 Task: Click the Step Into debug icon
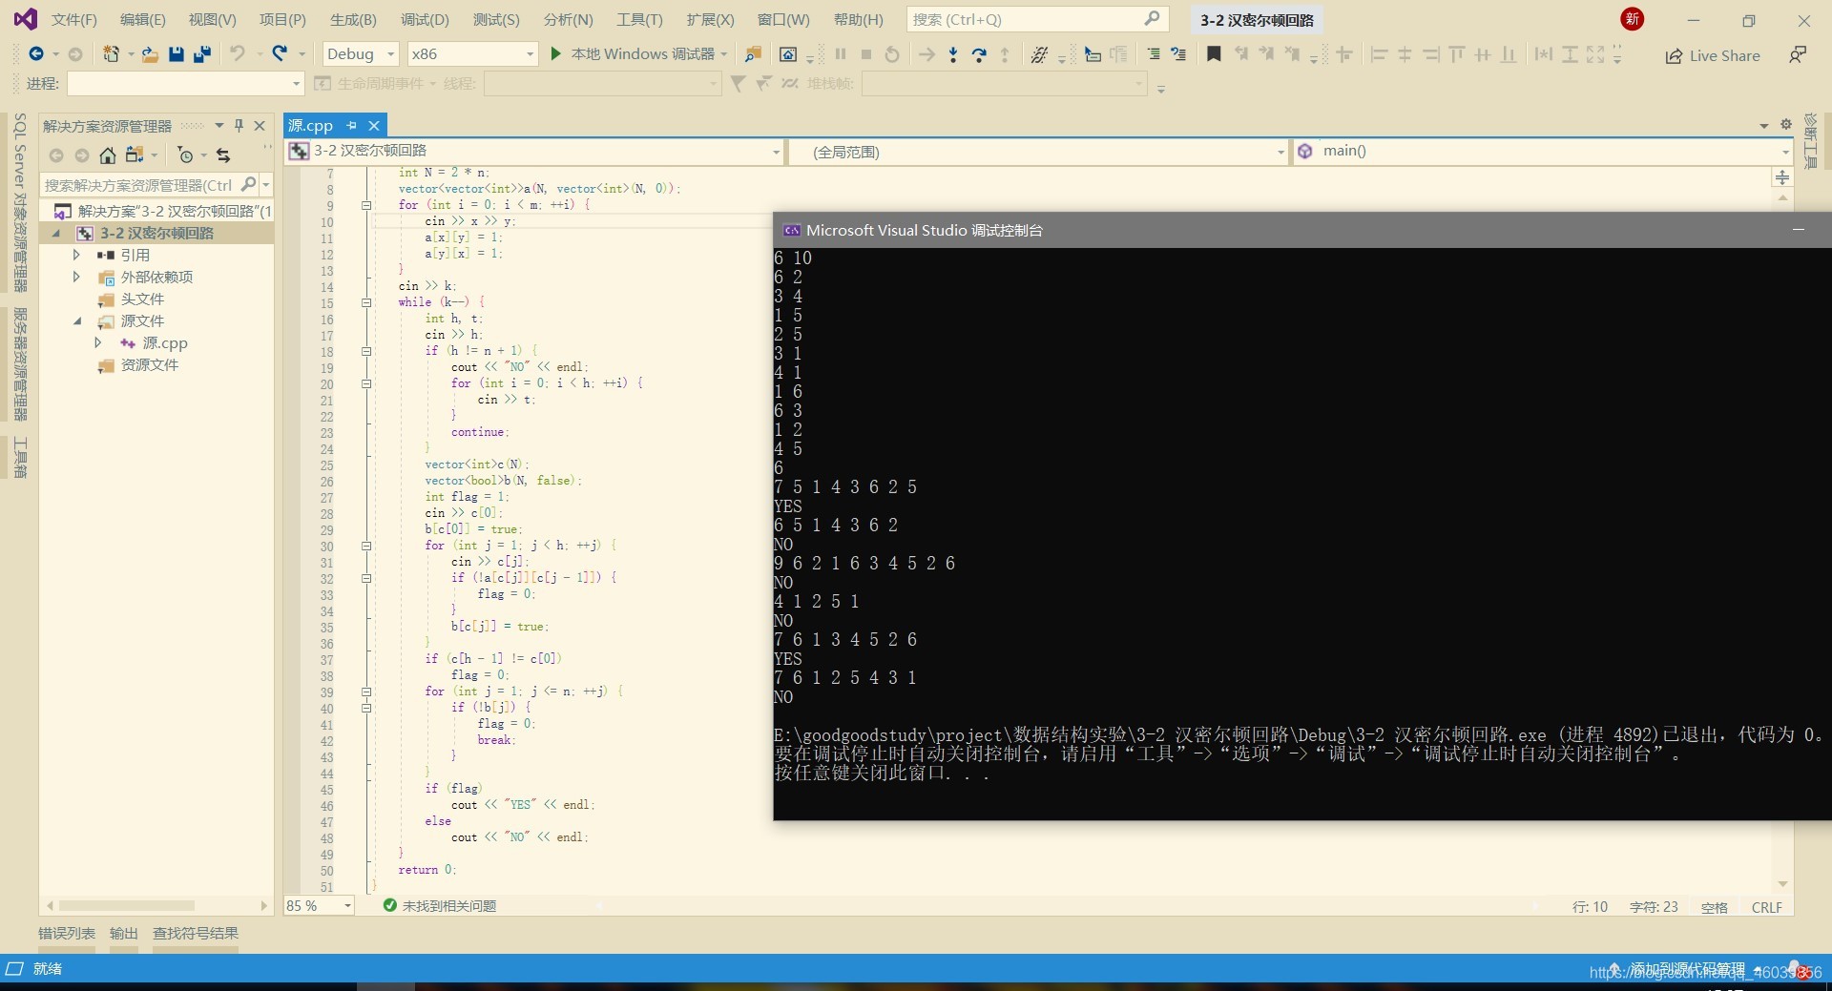point(953,54)
